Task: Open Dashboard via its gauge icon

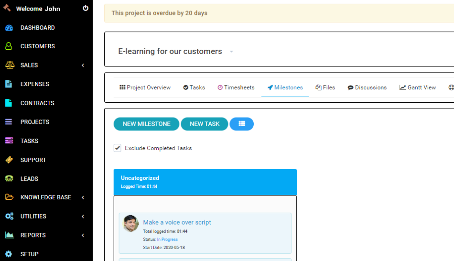Action: click(9, 28)
